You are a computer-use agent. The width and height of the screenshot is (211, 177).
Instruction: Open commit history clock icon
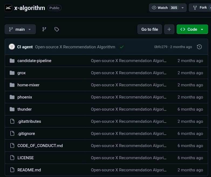[x=199, y=47]
